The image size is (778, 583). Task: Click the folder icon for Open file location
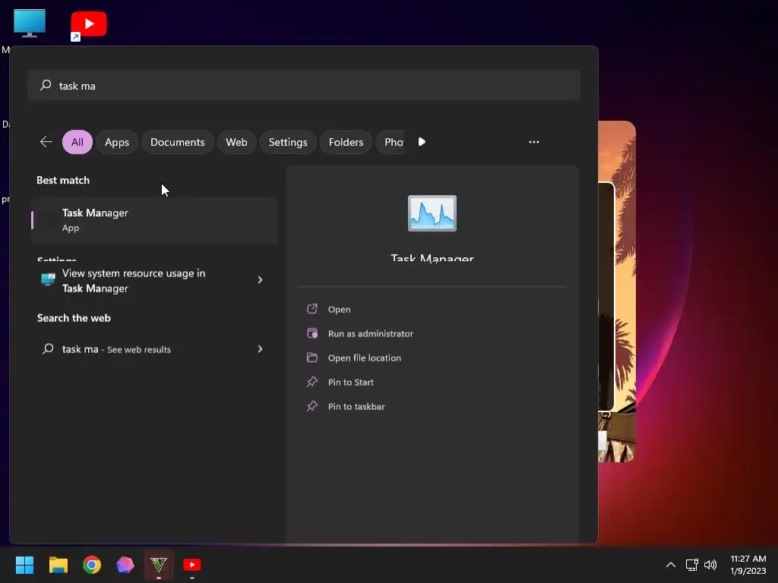pyautogui.click(x=312, y=358)
